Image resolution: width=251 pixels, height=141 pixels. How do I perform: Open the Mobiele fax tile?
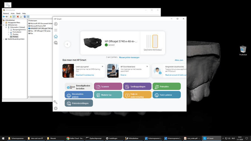108,95
